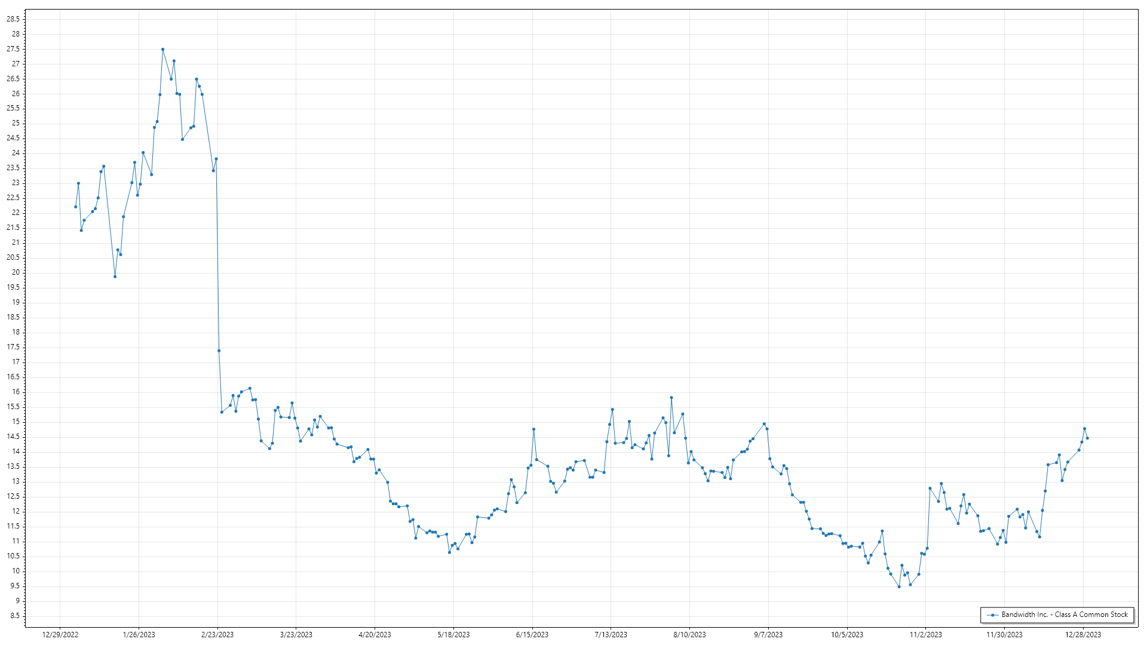Select the 2/23/2023 x-axis date label
Image resolution: width=1147 pixels, height=645 pixels.
[x=217, y=635]
